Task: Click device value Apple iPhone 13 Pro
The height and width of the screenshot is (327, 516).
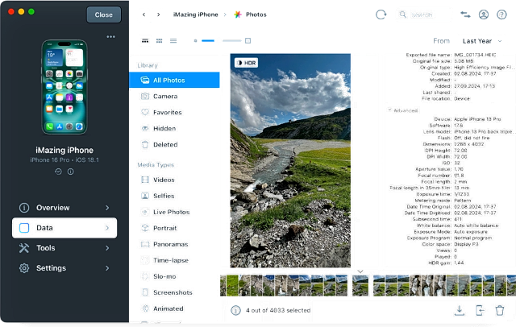Action: 477,119
